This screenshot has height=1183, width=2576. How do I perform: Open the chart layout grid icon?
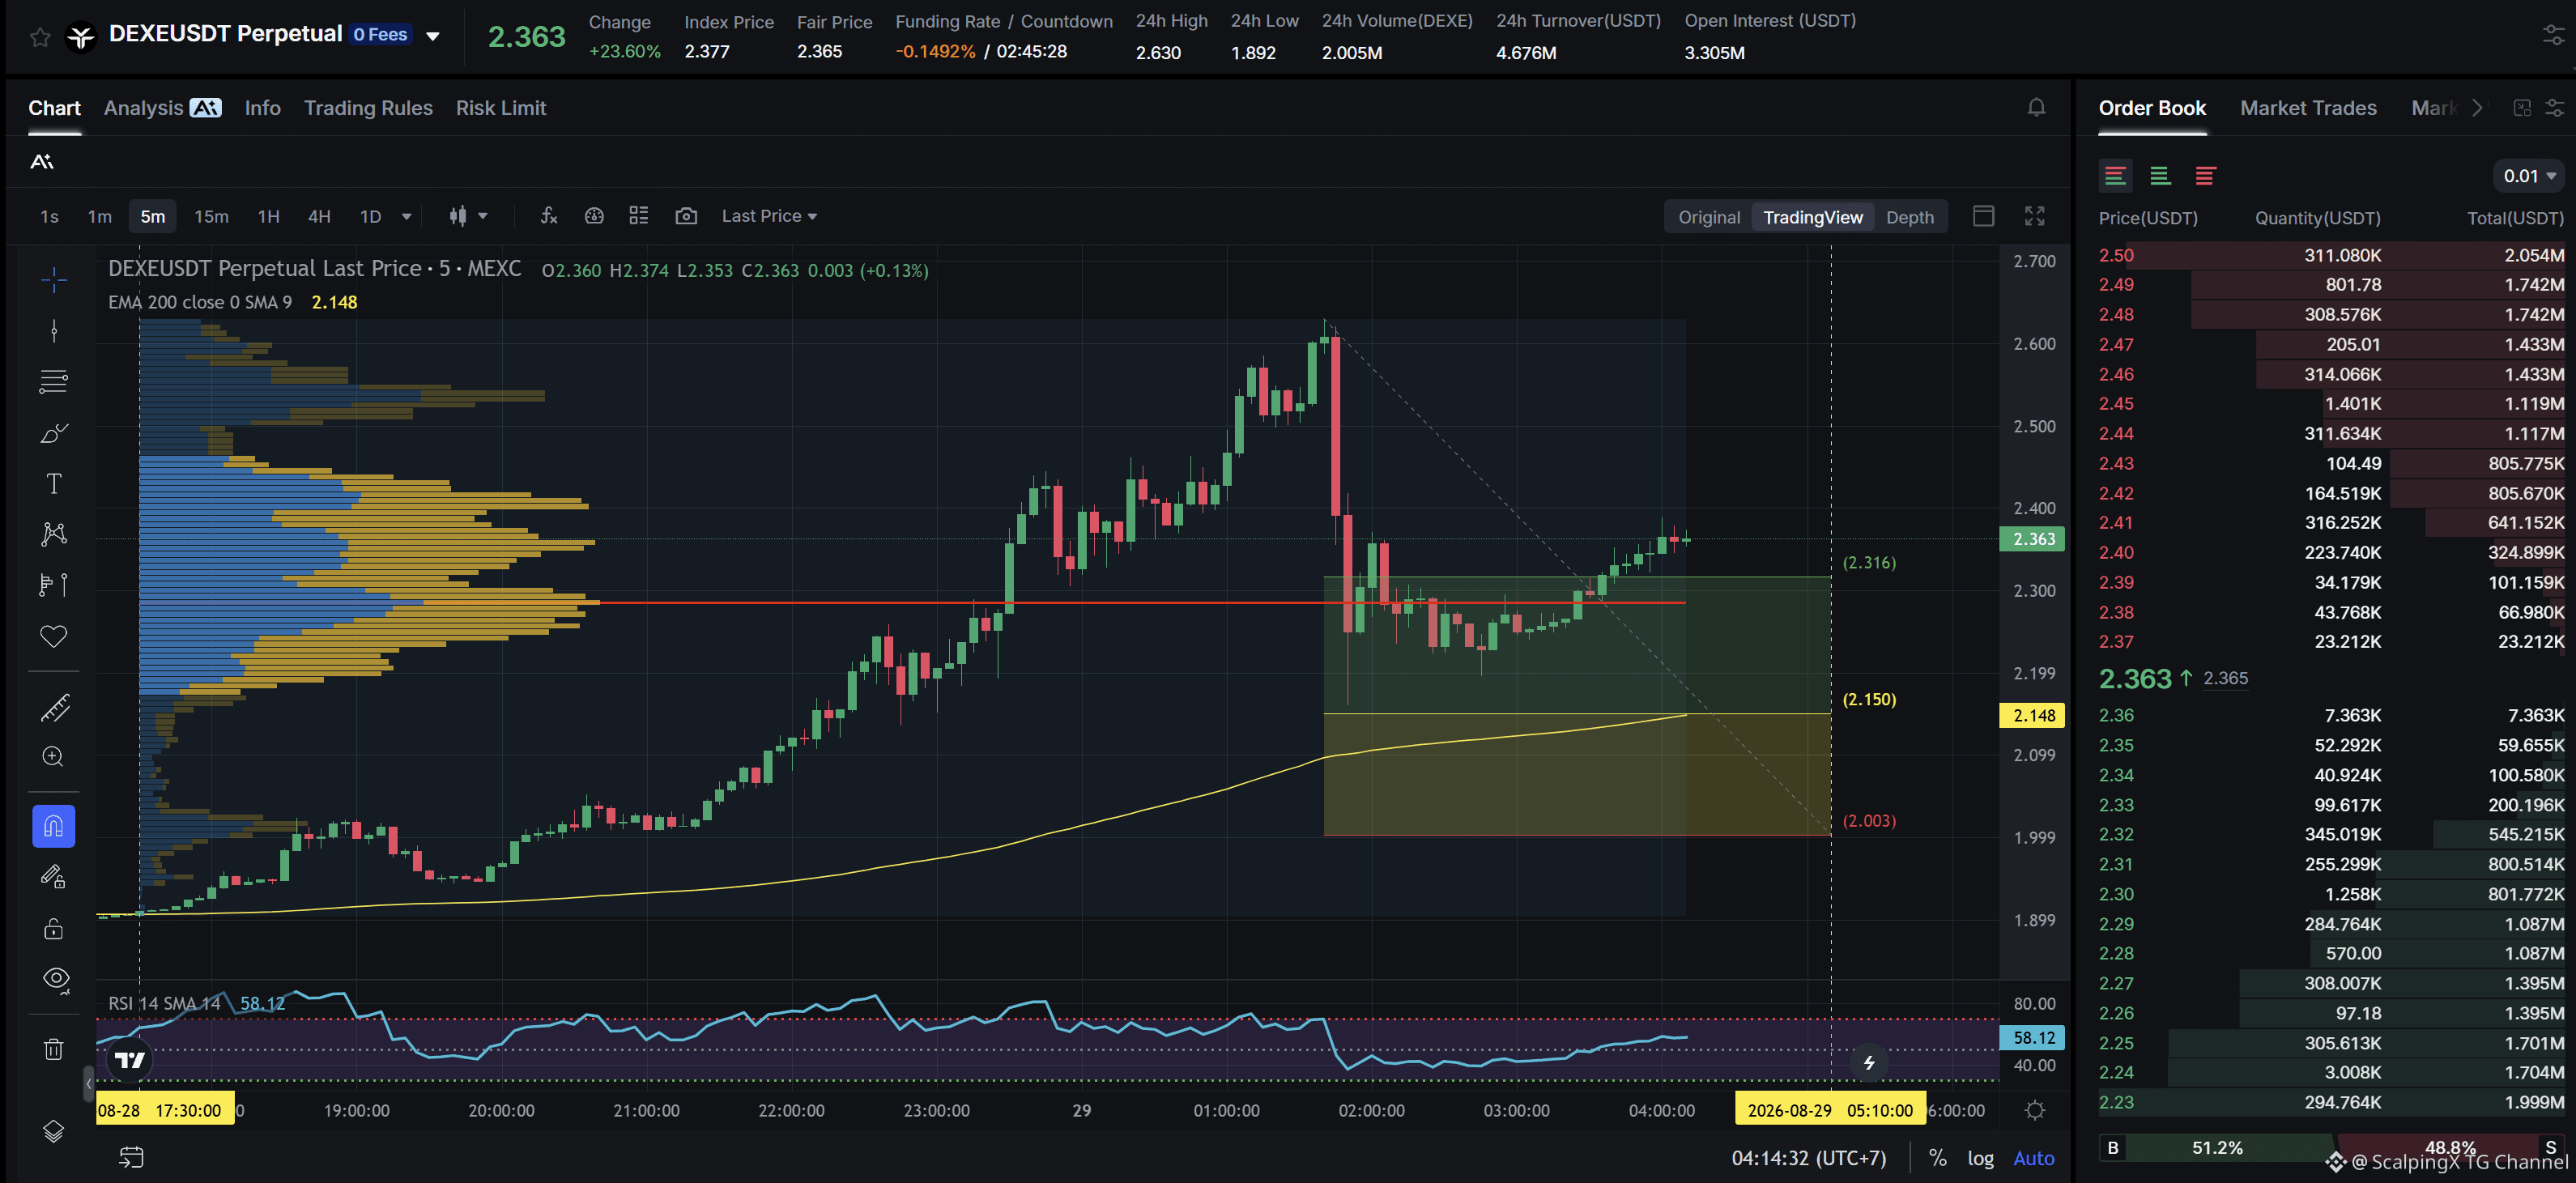(639, 216)
